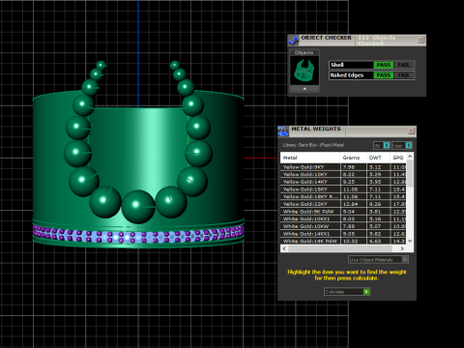
Task: Select the White Gold:10KW row
Action: 343,226
